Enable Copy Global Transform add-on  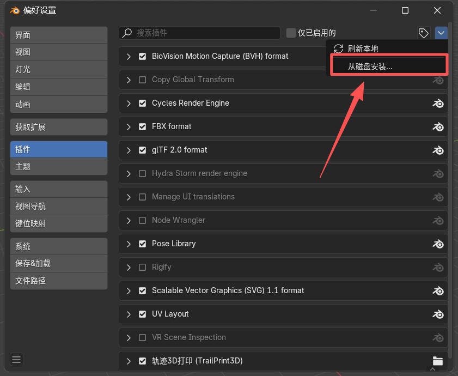142,80
